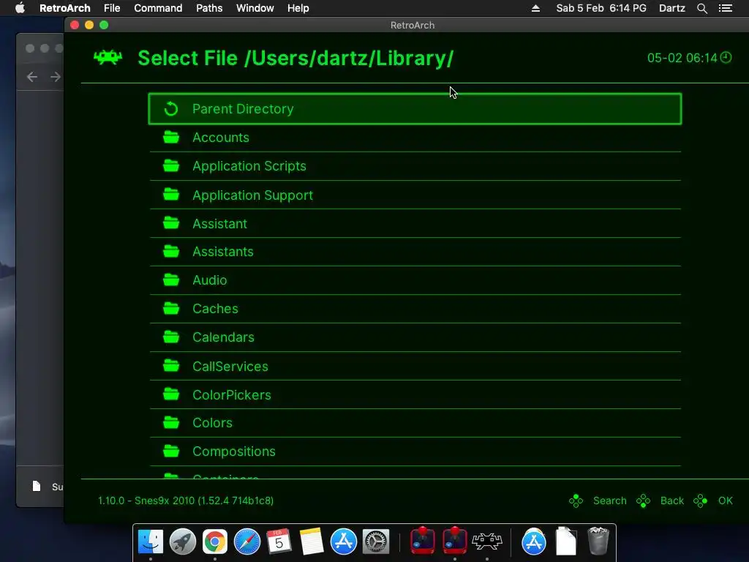
Task: Click the gamepad icon beside Back
Action: tap(644, 501)
